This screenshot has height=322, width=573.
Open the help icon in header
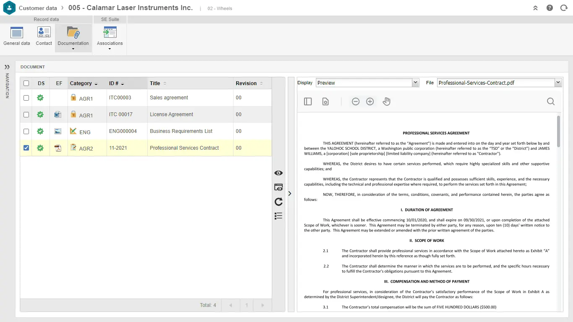(x=550, y=8)
